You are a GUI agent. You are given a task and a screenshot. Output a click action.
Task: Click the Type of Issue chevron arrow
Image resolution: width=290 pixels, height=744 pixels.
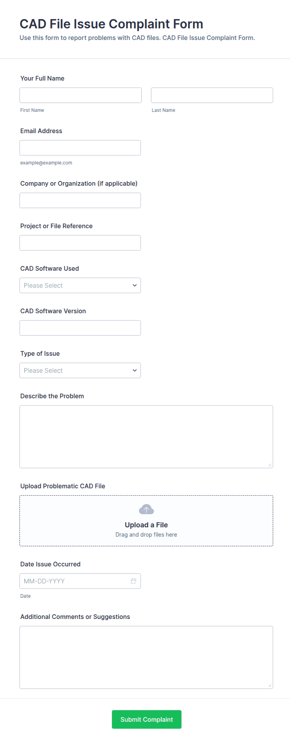click(135, 370)
